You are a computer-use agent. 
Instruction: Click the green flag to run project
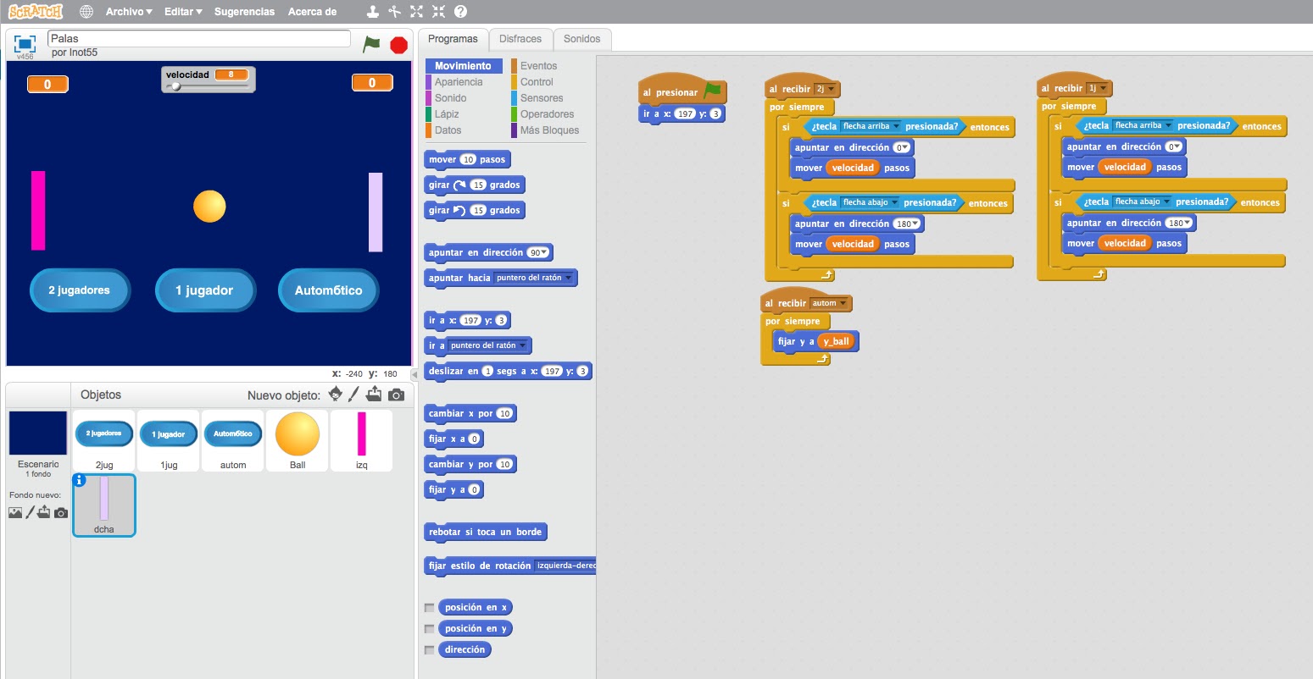tap(371, 45)
